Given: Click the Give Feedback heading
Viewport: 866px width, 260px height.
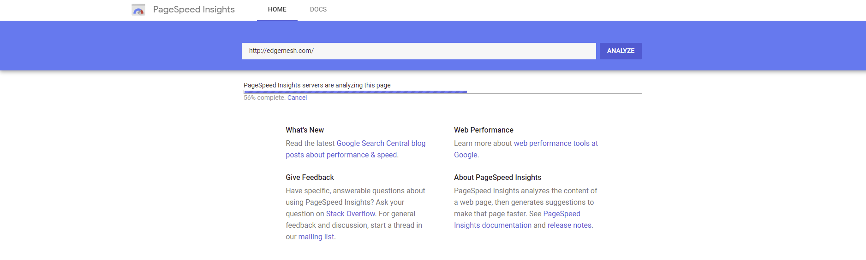Looking at the screenshot, I should pyautogui.click(x=310, y=178).
